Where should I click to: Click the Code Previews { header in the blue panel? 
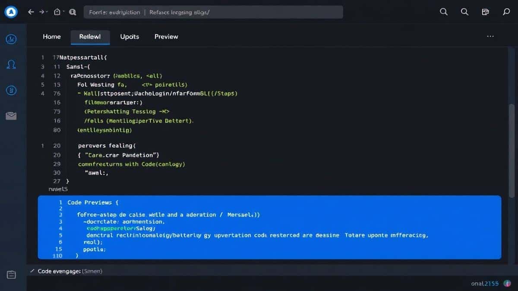click(x=93, y=202)
